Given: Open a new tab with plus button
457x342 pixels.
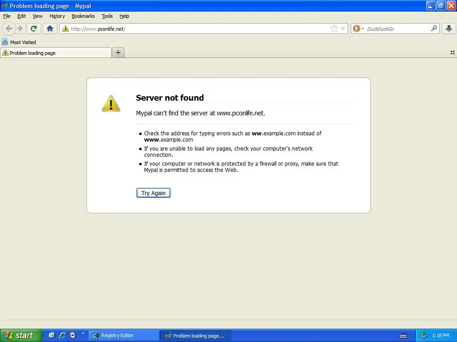Looking at the screenshot, I should coord(118,53).
